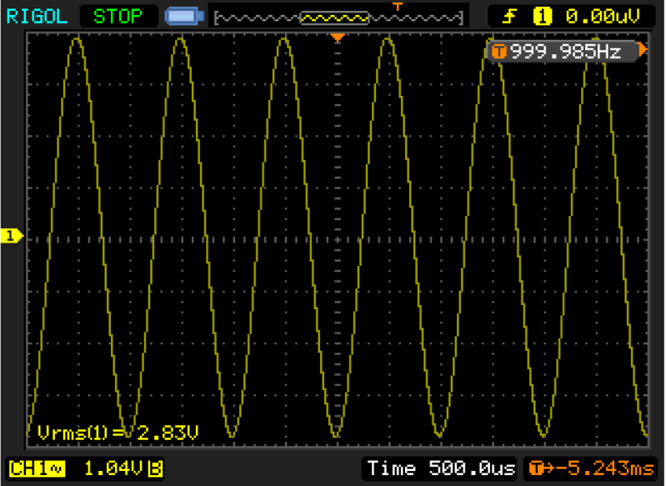Click the green STOP status indicator
Image resolution: width=666 pixels, height=486 pixels.
pyautogui.click(x=118, y=17)
